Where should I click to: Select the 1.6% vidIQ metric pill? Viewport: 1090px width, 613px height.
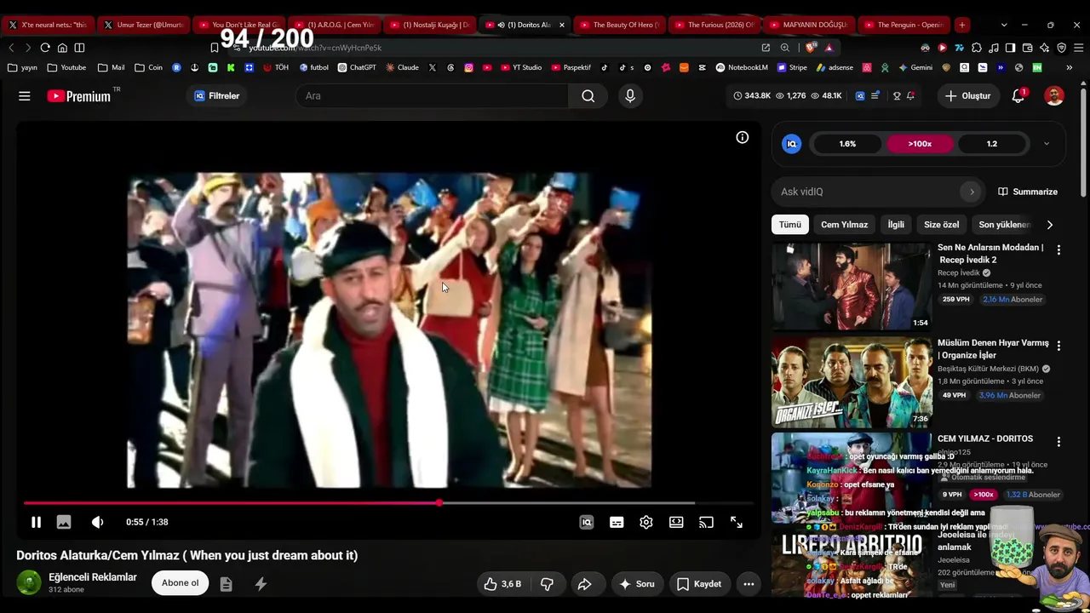847,144
